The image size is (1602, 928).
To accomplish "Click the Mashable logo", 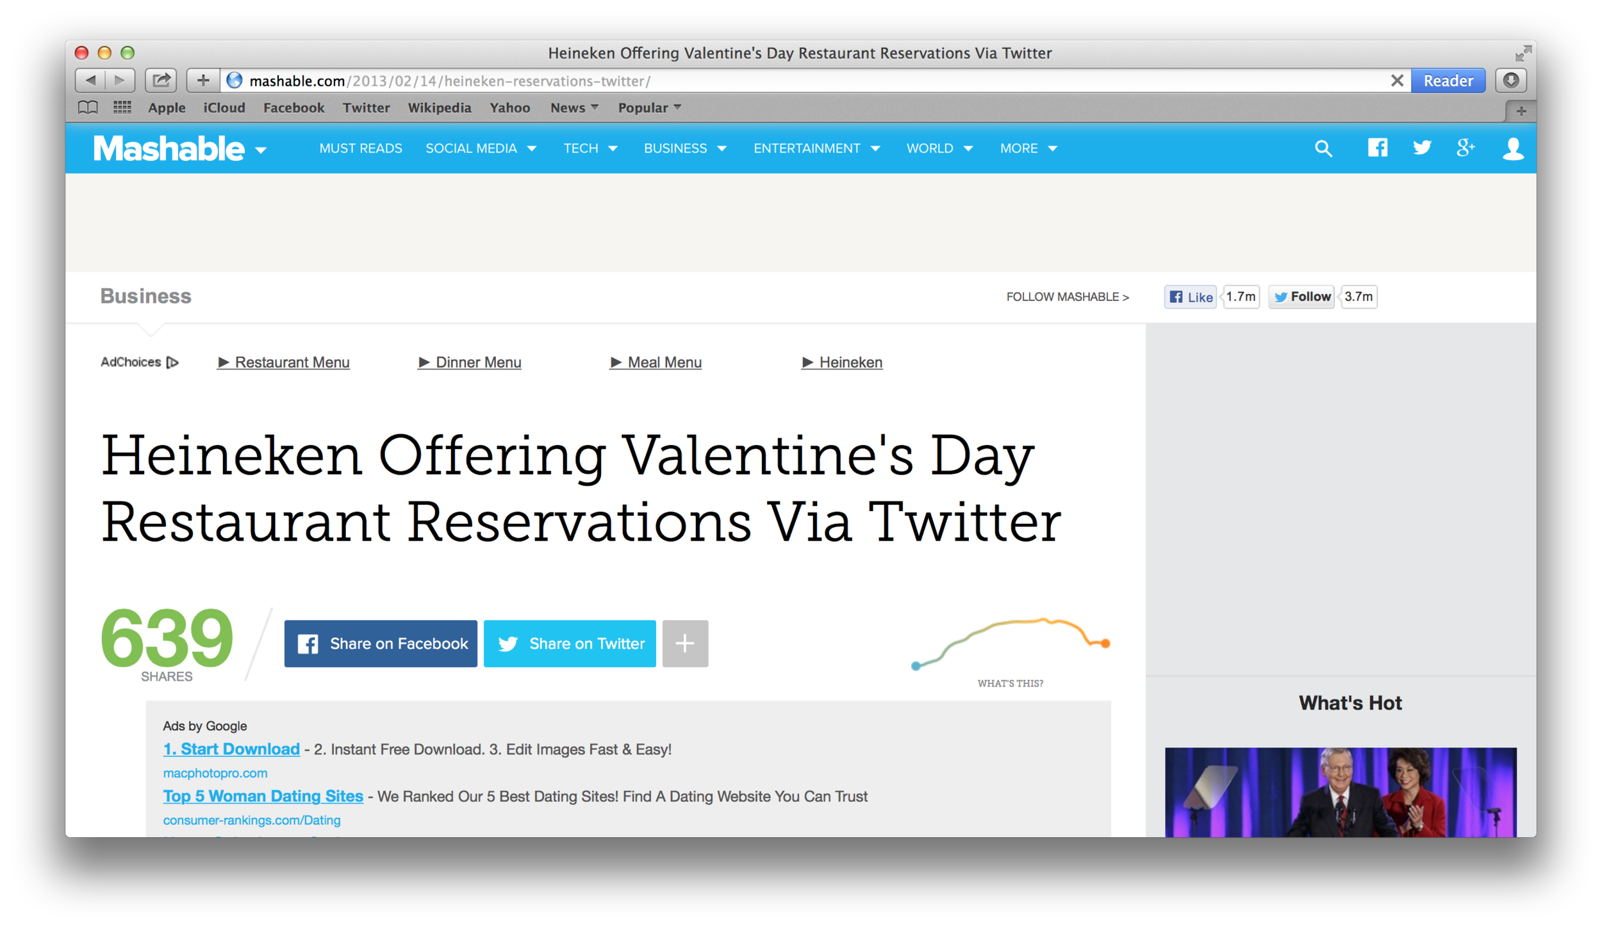I will point(169,149).
